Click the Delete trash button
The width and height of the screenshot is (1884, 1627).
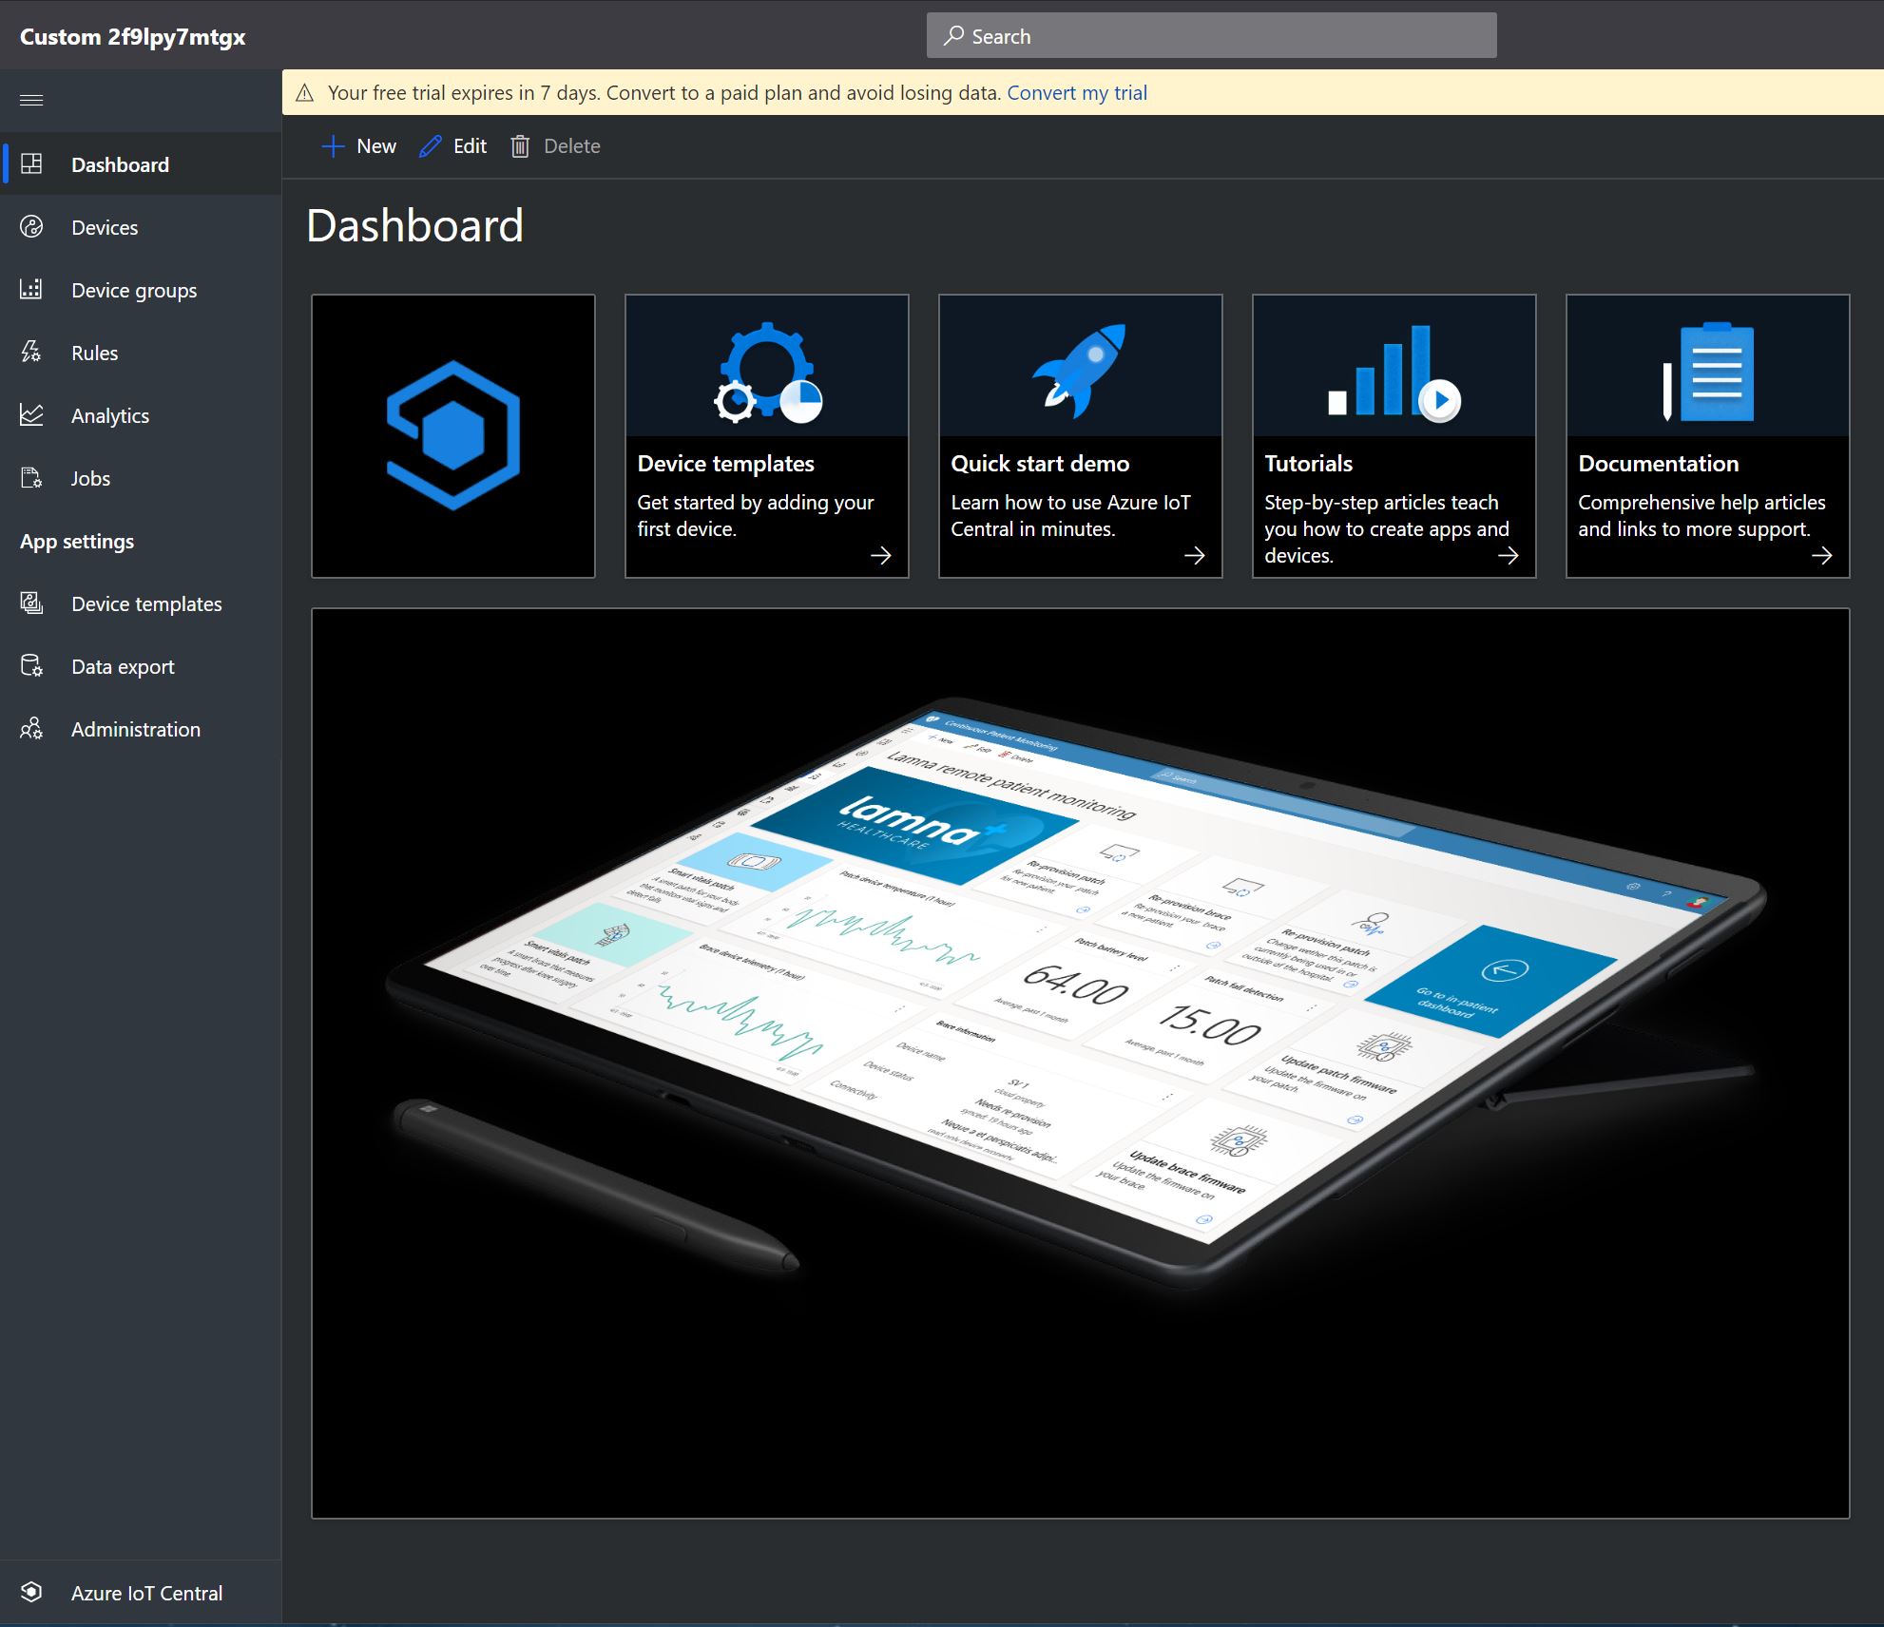click(x=556, y=146)
